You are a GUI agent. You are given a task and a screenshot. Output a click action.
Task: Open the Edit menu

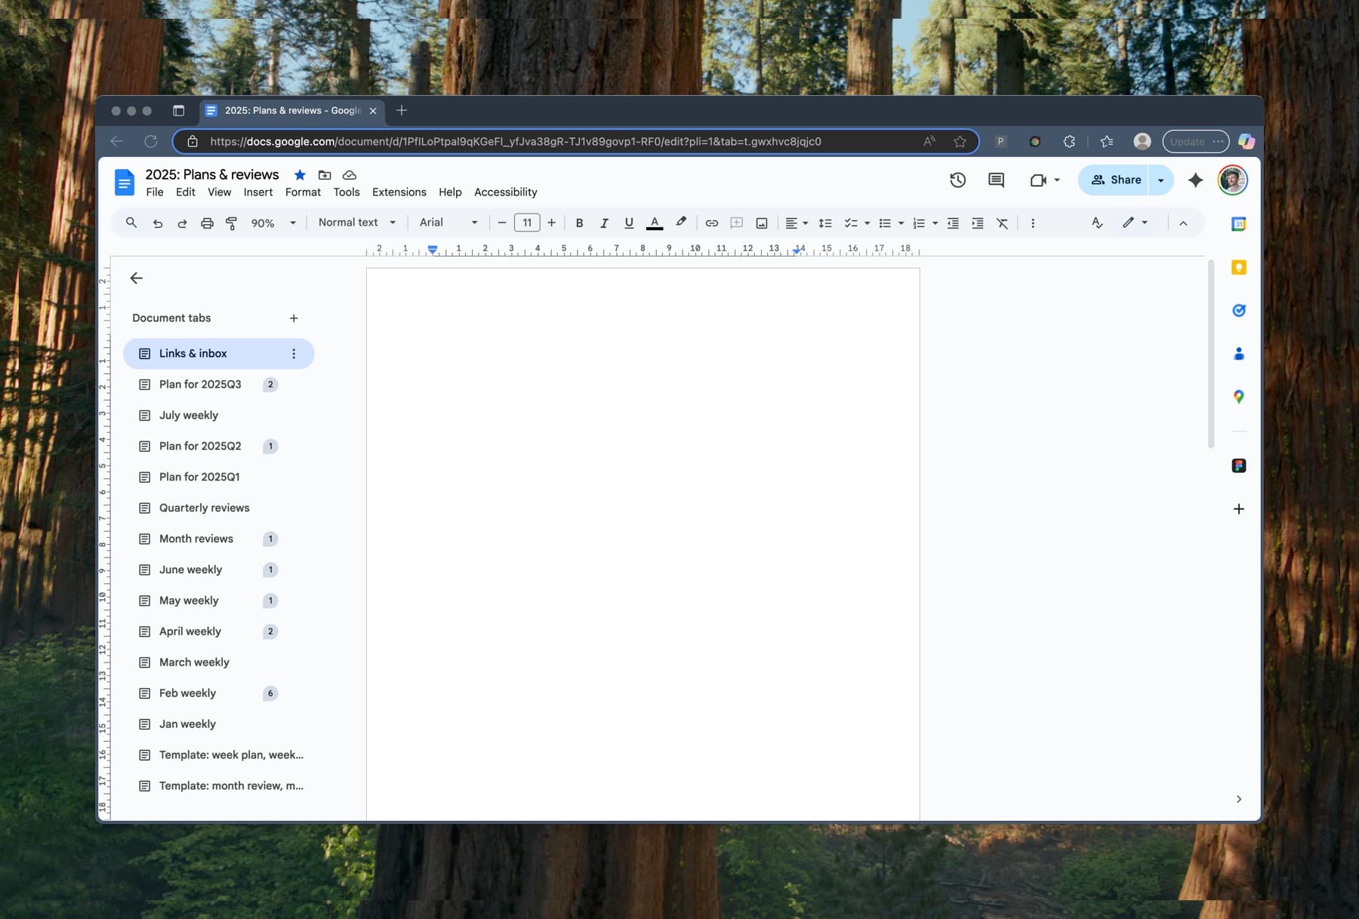click(x=186, y=192)
